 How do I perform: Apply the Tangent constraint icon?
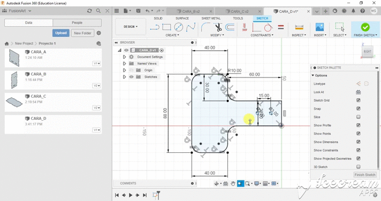(268, 27)
